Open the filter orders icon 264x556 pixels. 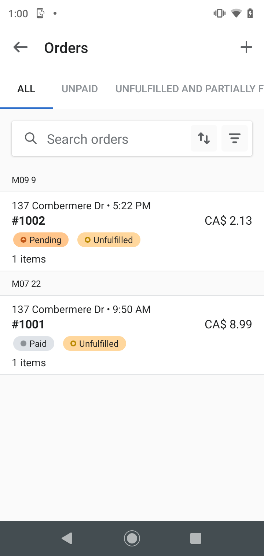pyautogui.click(x=235, y=138)
